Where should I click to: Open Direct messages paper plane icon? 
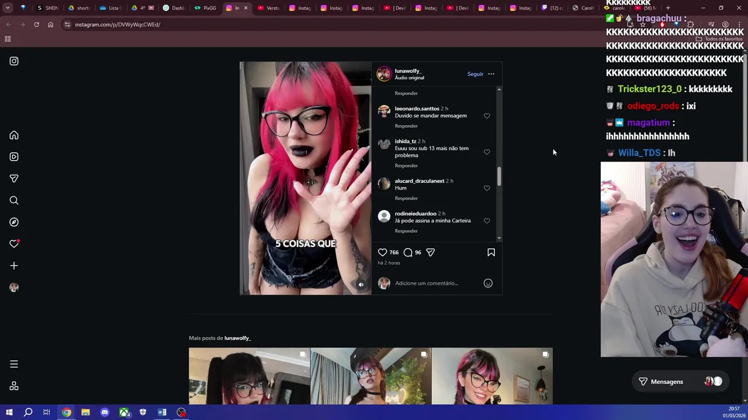[x=14, y=178]
